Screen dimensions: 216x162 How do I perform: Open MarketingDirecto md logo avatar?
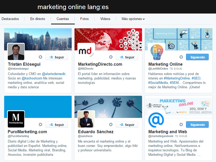click(x=86, y=52)
